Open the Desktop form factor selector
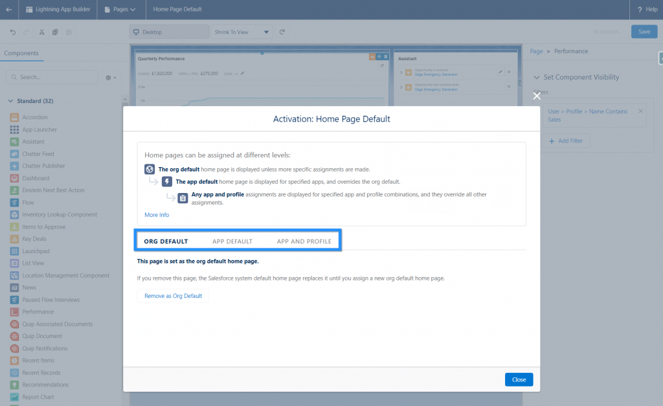This screenshot has height=406, width=663. tap(169, 32)
